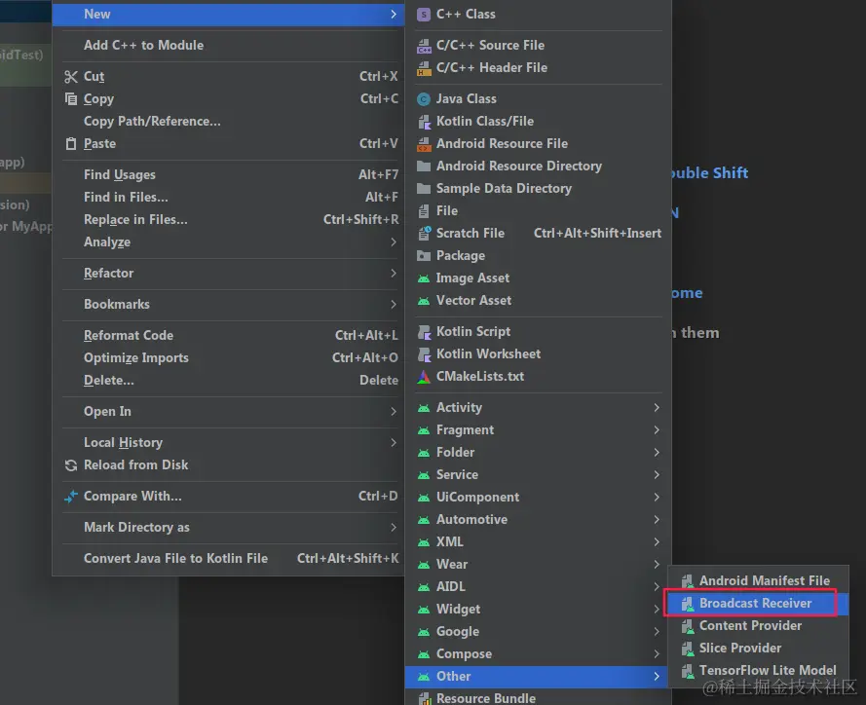Open the UiComponent submenu entry
This screenshot has width=866, height=705.
[539, 498]
